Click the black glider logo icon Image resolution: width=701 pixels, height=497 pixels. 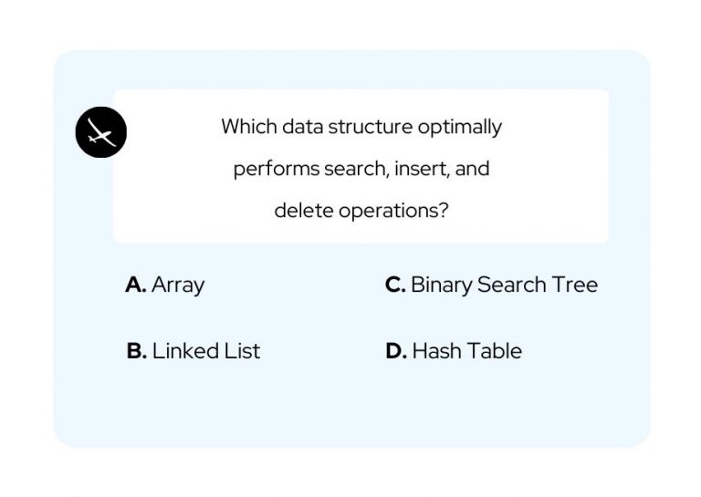101,132
